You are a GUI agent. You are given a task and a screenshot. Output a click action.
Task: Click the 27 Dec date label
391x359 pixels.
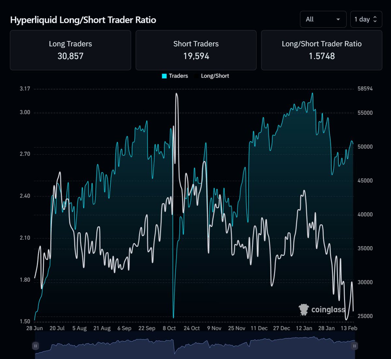(282, 328)
